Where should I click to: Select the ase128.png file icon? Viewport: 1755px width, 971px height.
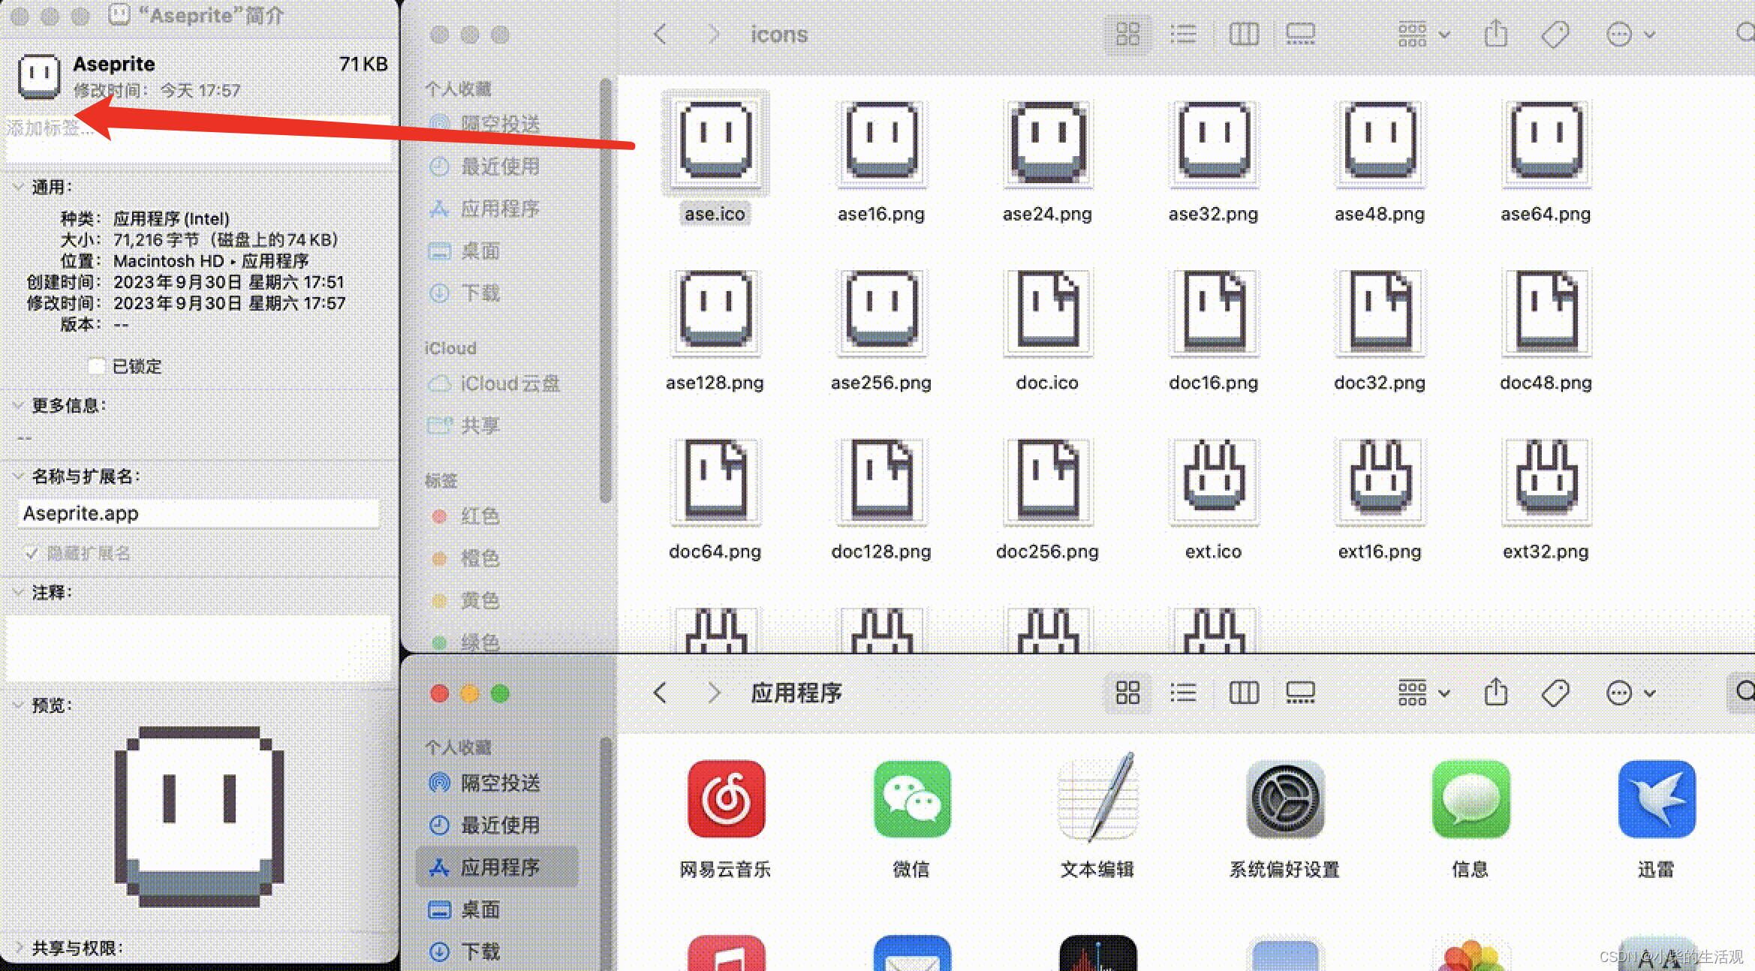715,311
